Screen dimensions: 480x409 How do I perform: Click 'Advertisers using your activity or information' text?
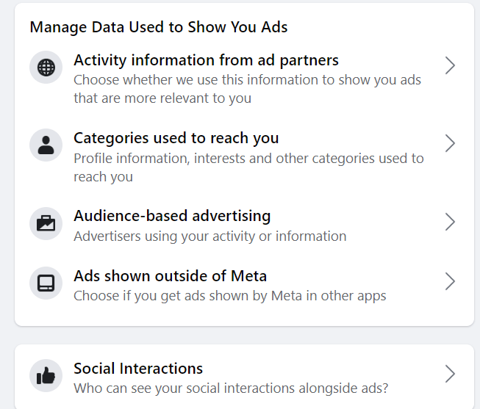pos(209,236)
